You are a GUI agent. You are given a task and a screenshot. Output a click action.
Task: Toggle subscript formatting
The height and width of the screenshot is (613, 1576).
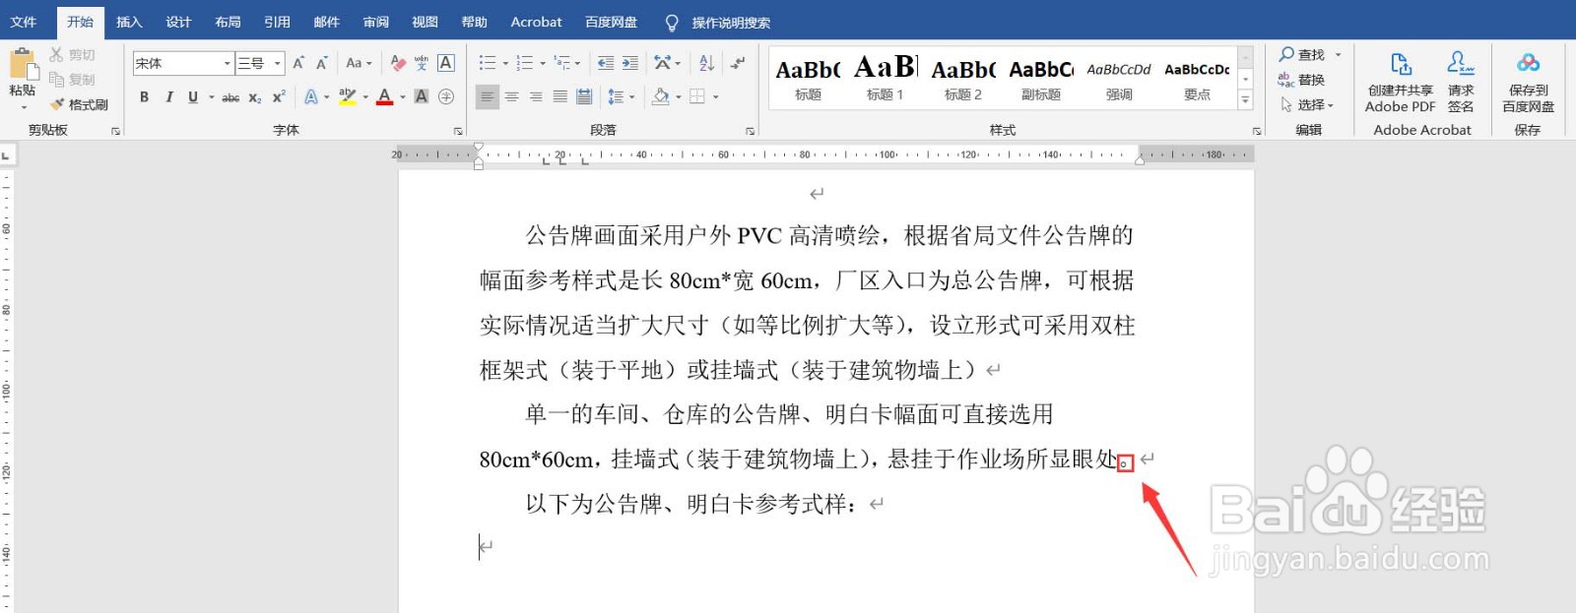pyautogui.click(x=254, y=96)
